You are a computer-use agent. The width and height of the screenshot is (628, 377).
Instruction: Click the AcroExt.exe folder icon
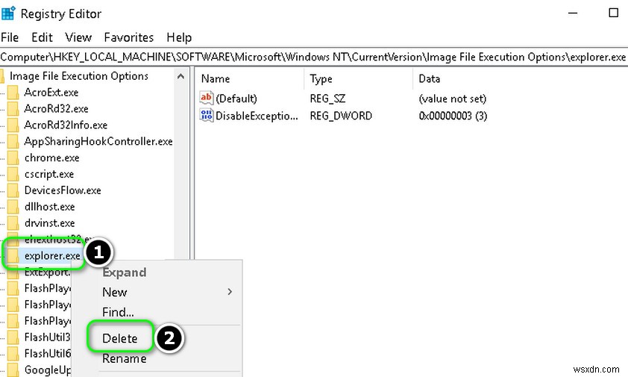[13, 93]
